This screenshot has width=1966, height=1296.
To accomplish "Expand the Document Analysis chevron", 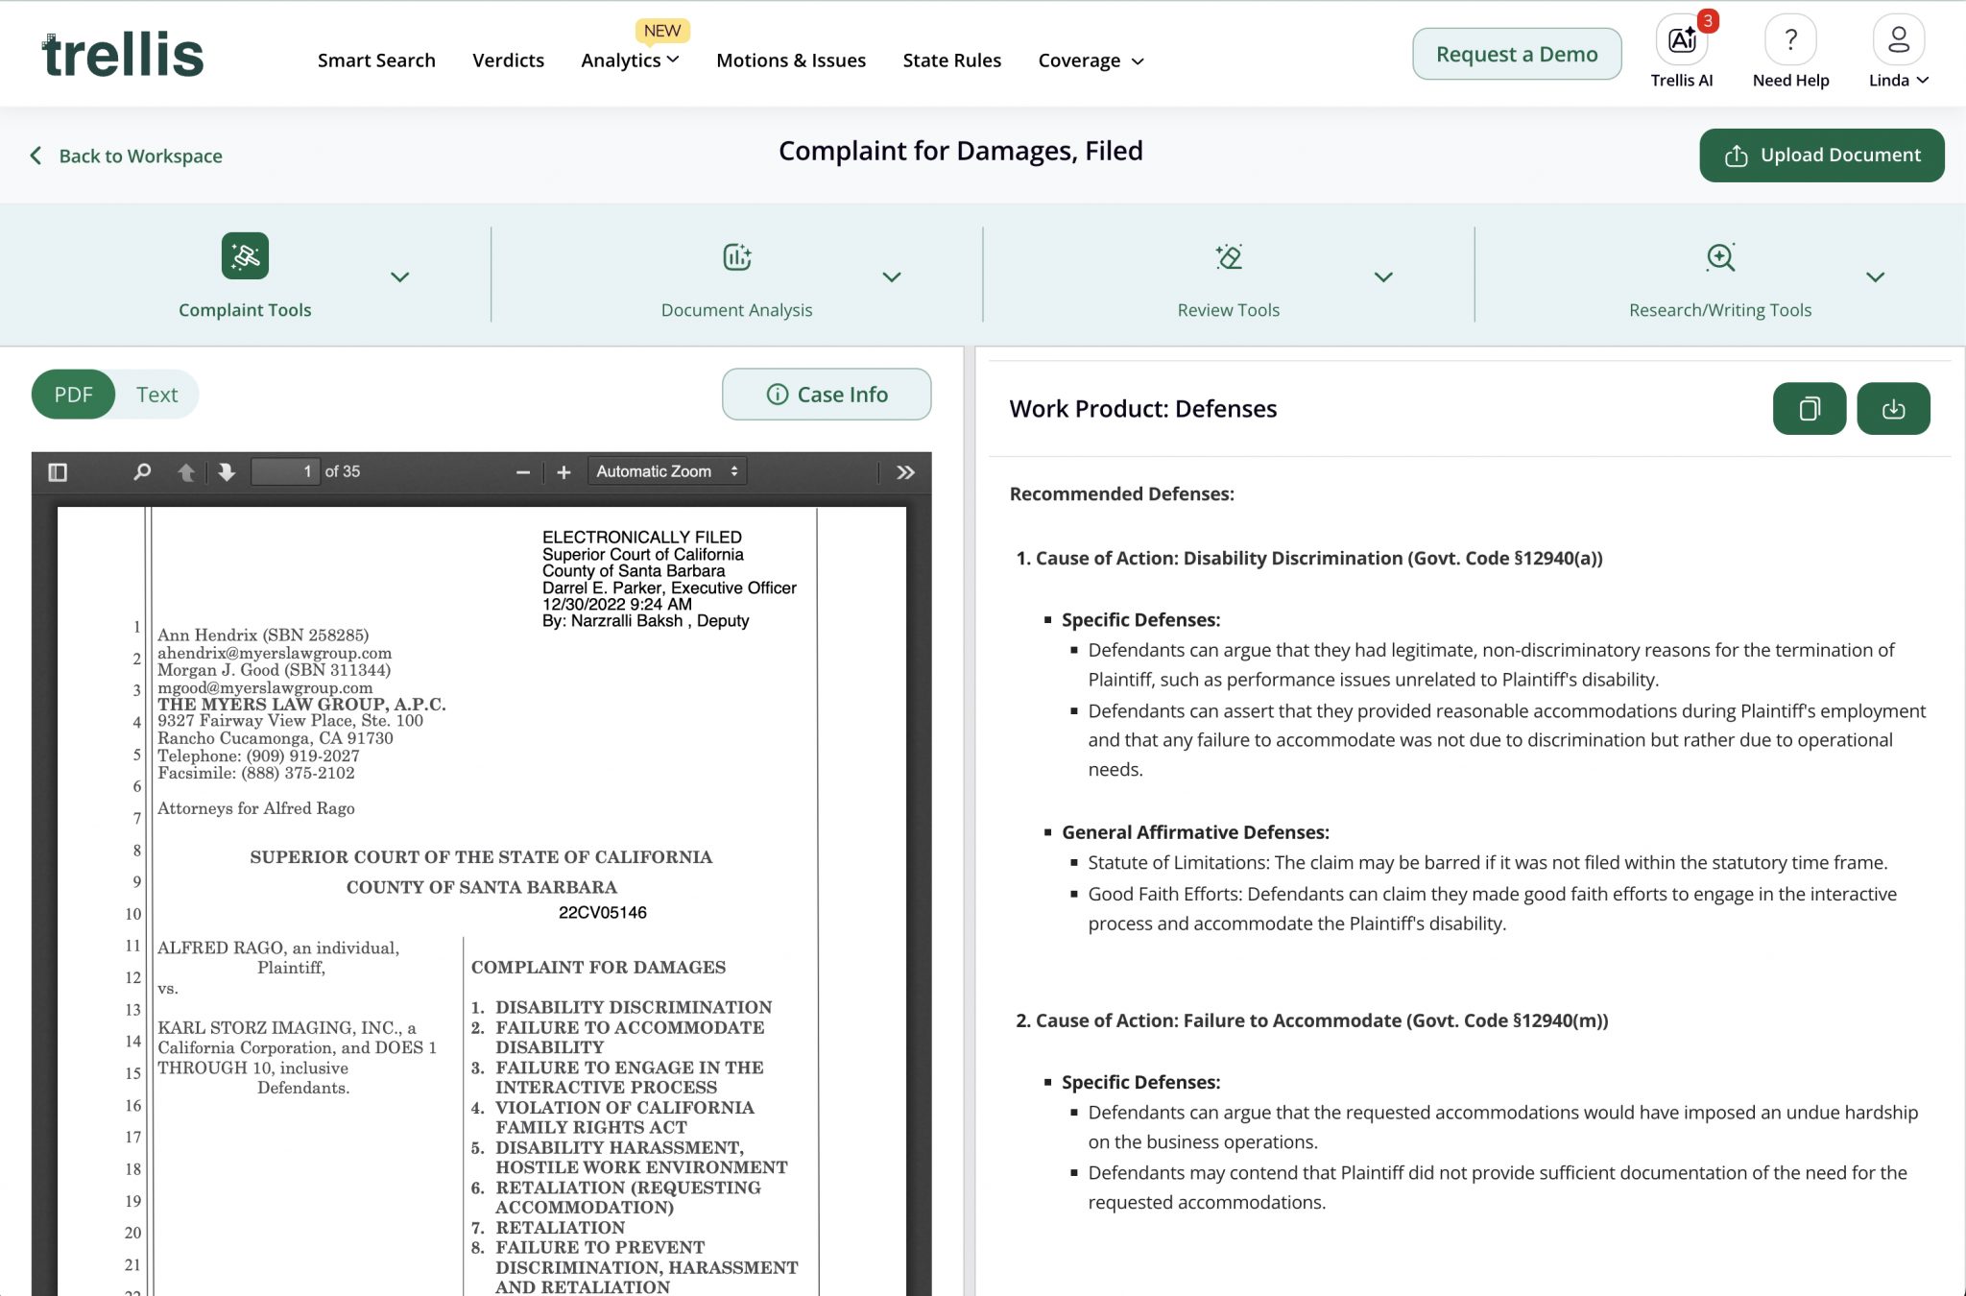I will [x=892, y=276].
